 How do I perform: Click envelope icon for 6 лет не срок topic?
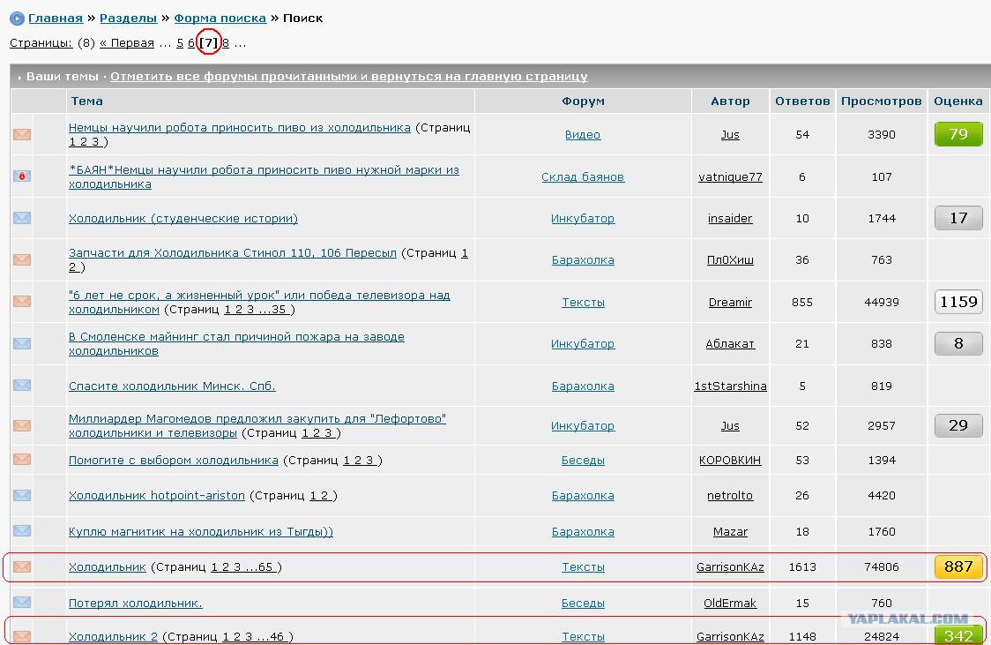22,301
